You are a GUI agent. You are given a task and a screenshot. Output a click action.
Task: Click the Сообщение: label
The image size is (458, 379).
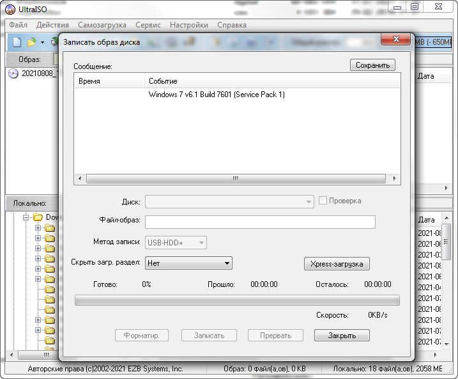93,66
